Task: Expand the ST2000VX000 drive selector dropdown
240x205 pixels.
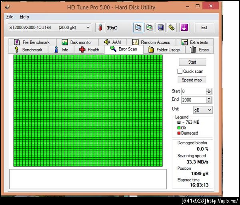Action: point(88,28)
